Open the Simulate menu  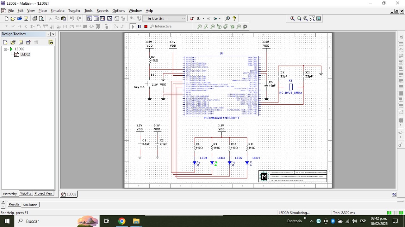pyautogui.click(x=57, y=11)
